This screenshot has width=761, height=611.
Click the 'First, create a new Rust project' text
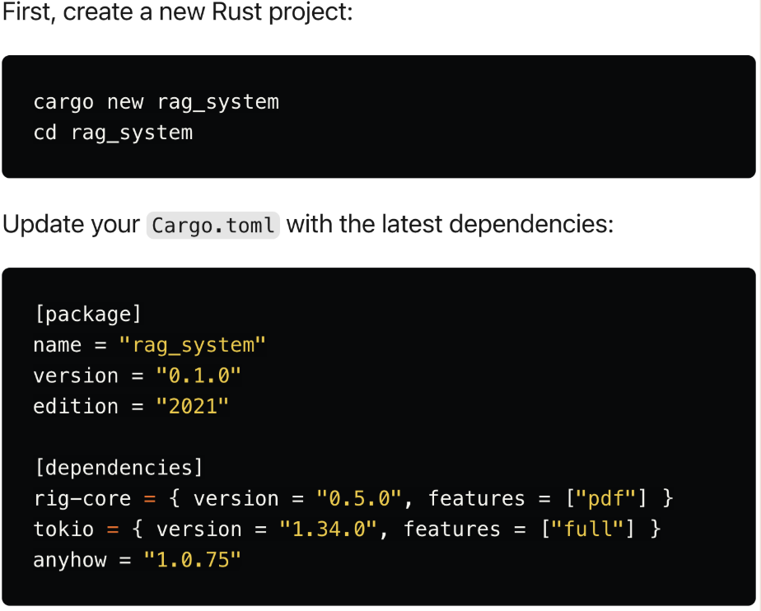click(x=178, y=13)
